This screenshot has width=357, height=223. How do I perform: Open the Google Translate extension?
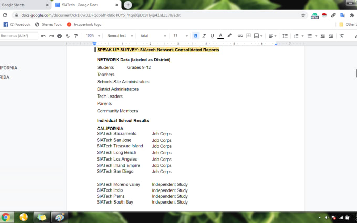click(342, 15)
